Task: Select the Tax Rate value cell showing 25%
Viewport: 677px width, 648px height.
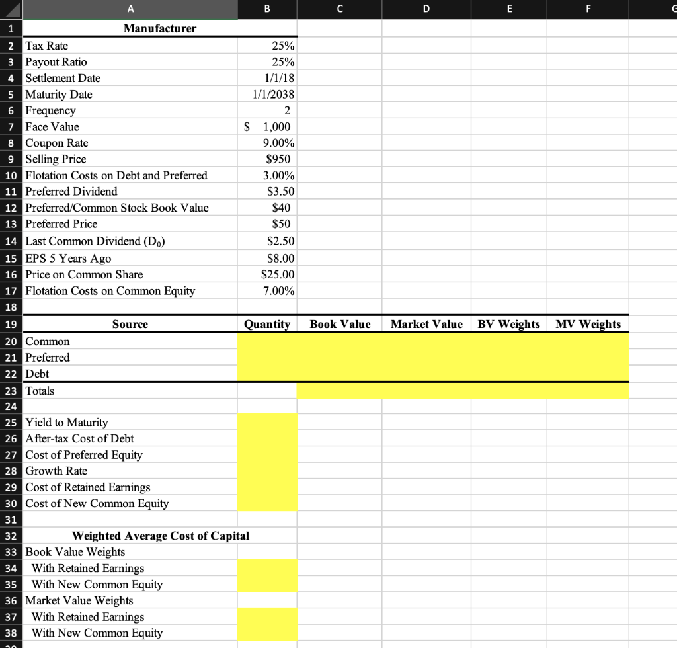Action: click(x=266, y=46)
